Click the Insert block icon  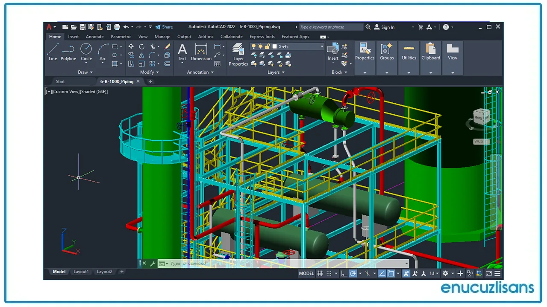coord(333,51)
